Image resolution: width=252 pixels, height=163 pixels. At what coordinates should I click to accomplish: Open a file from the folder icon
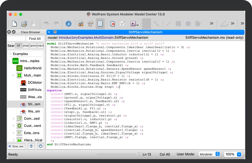tap(24, 24)
